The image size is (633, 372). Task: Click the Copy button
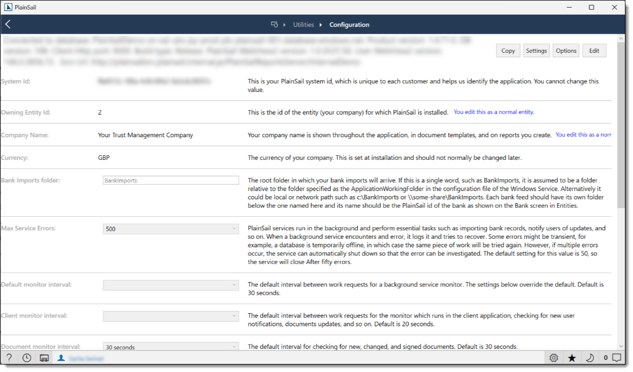click(508, 50)
